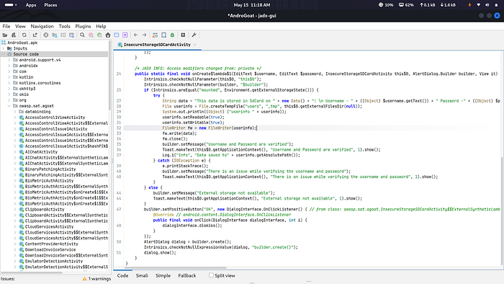Expand the android.support.v4 package
This screenshot has height=284, width=504.
pos(9,60)
